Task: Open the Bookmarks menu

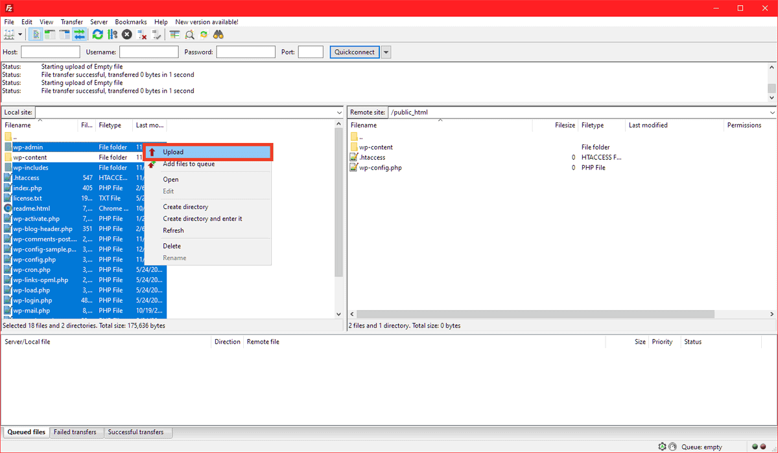Action: coord(132,22)
